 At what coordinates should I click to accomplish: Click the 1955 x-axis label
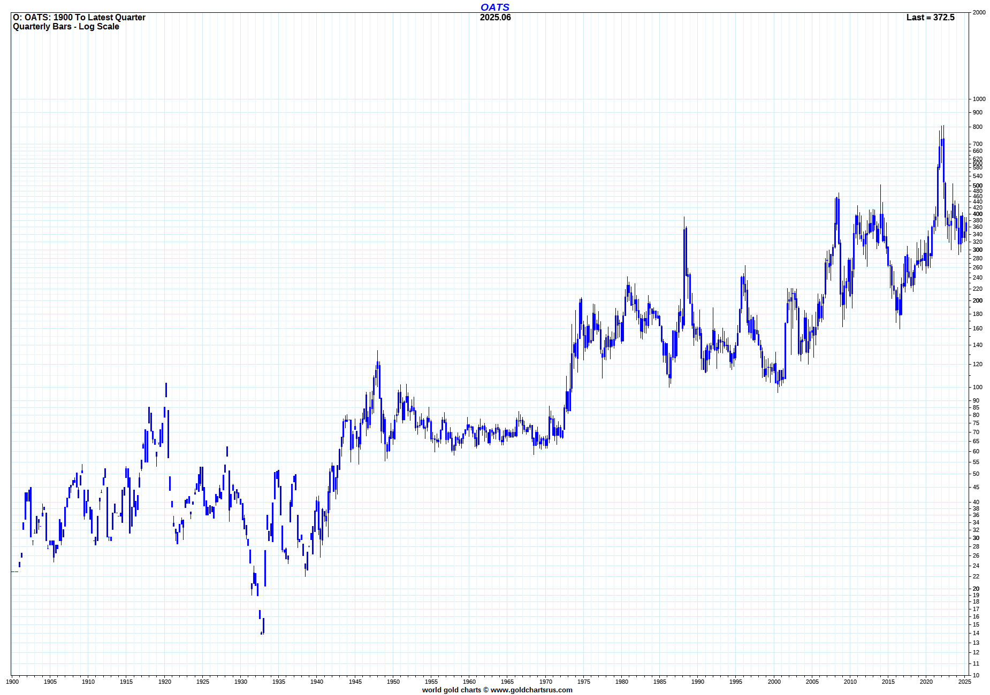[431, 682]
